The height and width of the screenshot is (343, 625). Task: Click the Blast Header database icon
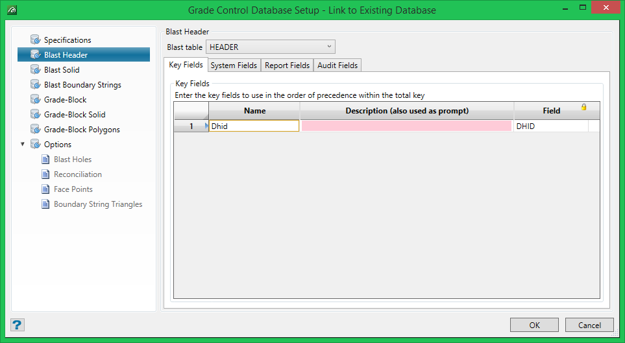point(36,54)
